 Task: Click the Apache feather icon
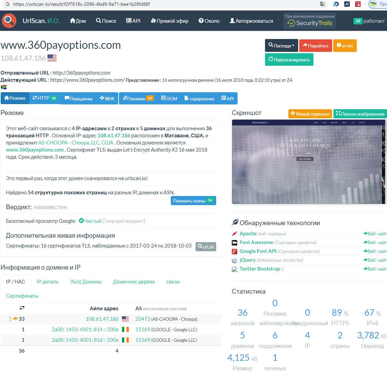tap(235, 233)
